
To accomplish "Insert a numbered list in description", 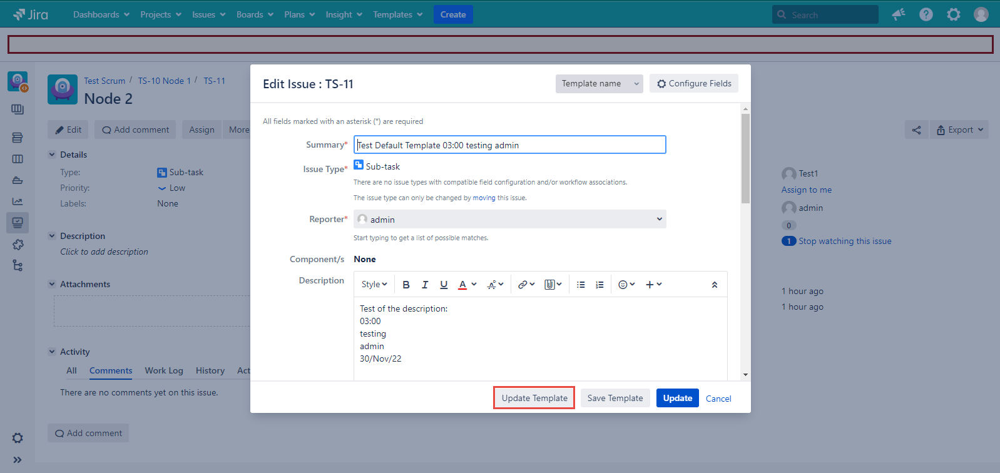I will 599,285.
